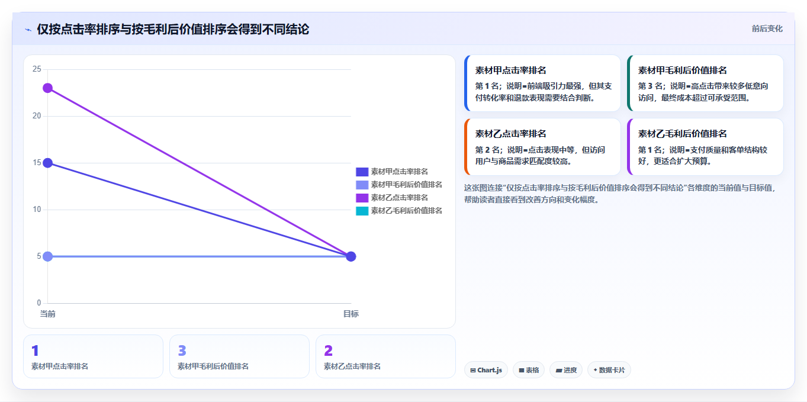Open the 素材甲毛利后价值排名 info card title
The height and width of the screenshot is (402, 807).
(683, 70)
